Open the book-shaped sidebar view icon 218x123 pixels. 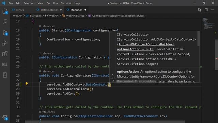[x=5, y=75]
